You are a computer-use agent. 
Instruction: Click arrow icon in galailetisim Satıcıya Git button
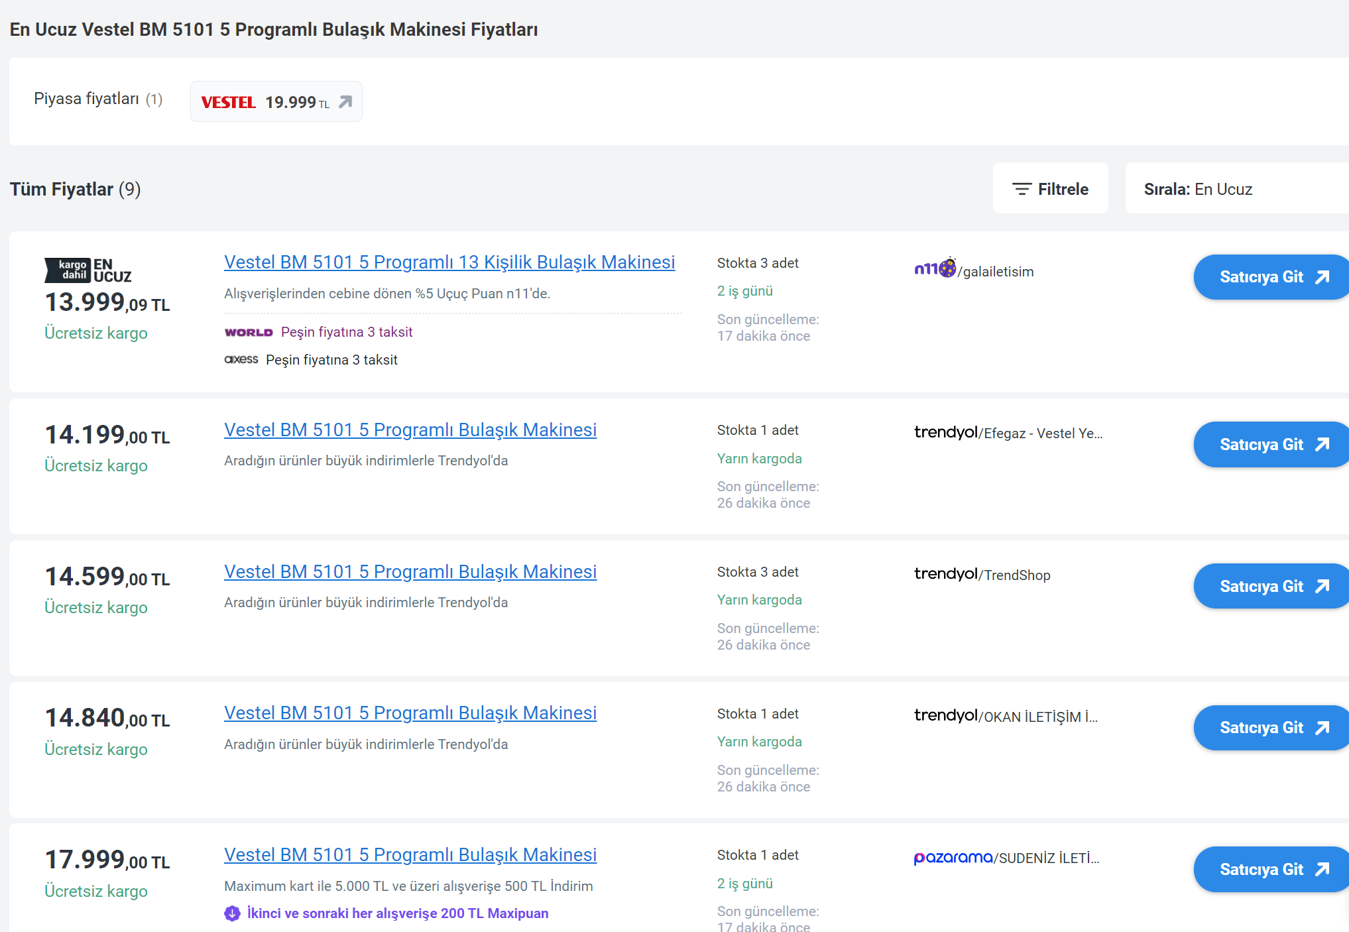[1322, 277]
